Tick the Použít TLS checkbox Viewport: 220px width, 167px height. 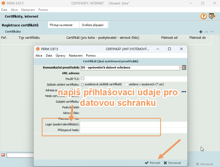click(x=82, y=79)
